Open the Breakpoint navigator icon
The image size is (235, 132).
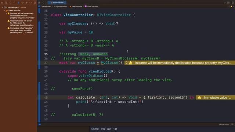point(30,3)
